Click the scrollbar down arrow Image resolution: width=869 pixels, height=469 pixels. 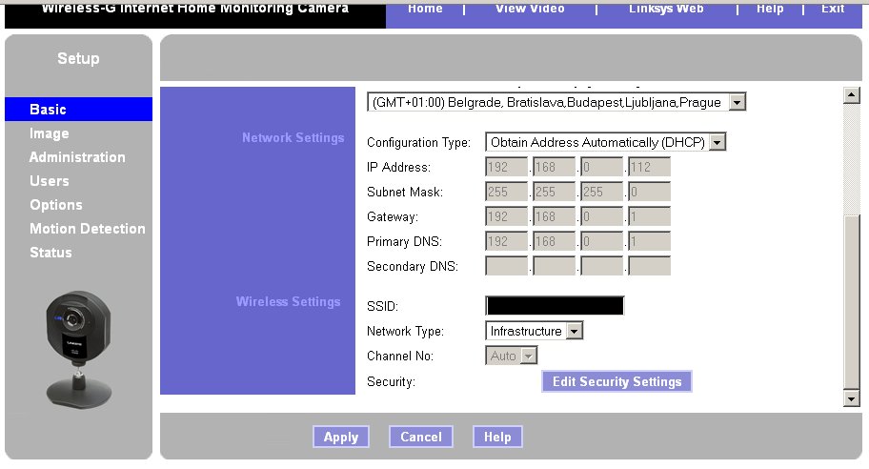pos(852,398)
